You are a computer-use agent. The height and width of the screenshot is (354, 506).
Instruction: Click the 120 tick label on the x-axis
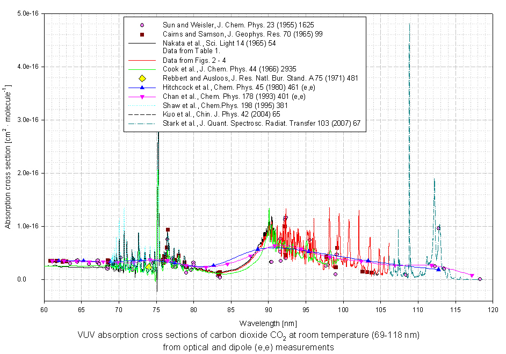tap(491, 310)
